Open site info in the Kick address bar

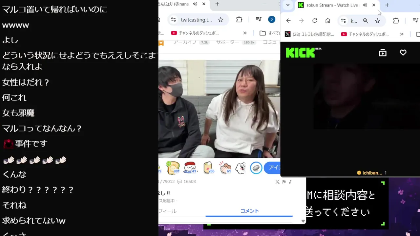coord(343,21)
